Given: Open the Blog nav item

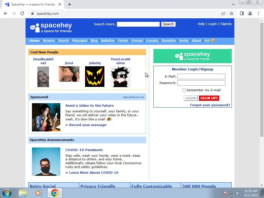Looking at the screenshot, I should pos(94,40).
